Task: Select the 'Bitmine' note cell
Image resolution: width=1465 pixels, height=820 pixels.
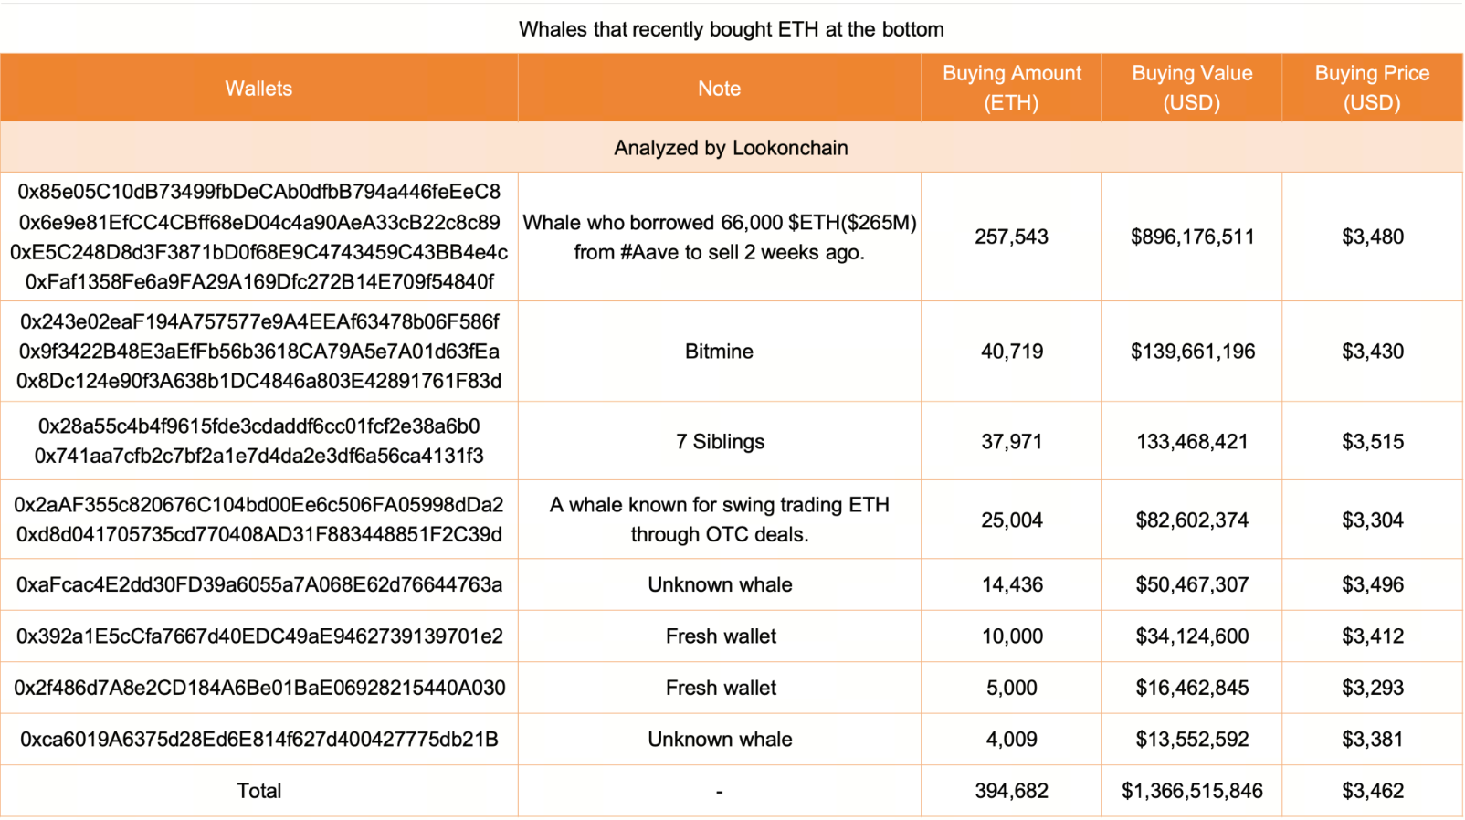Action: point(720,352)
